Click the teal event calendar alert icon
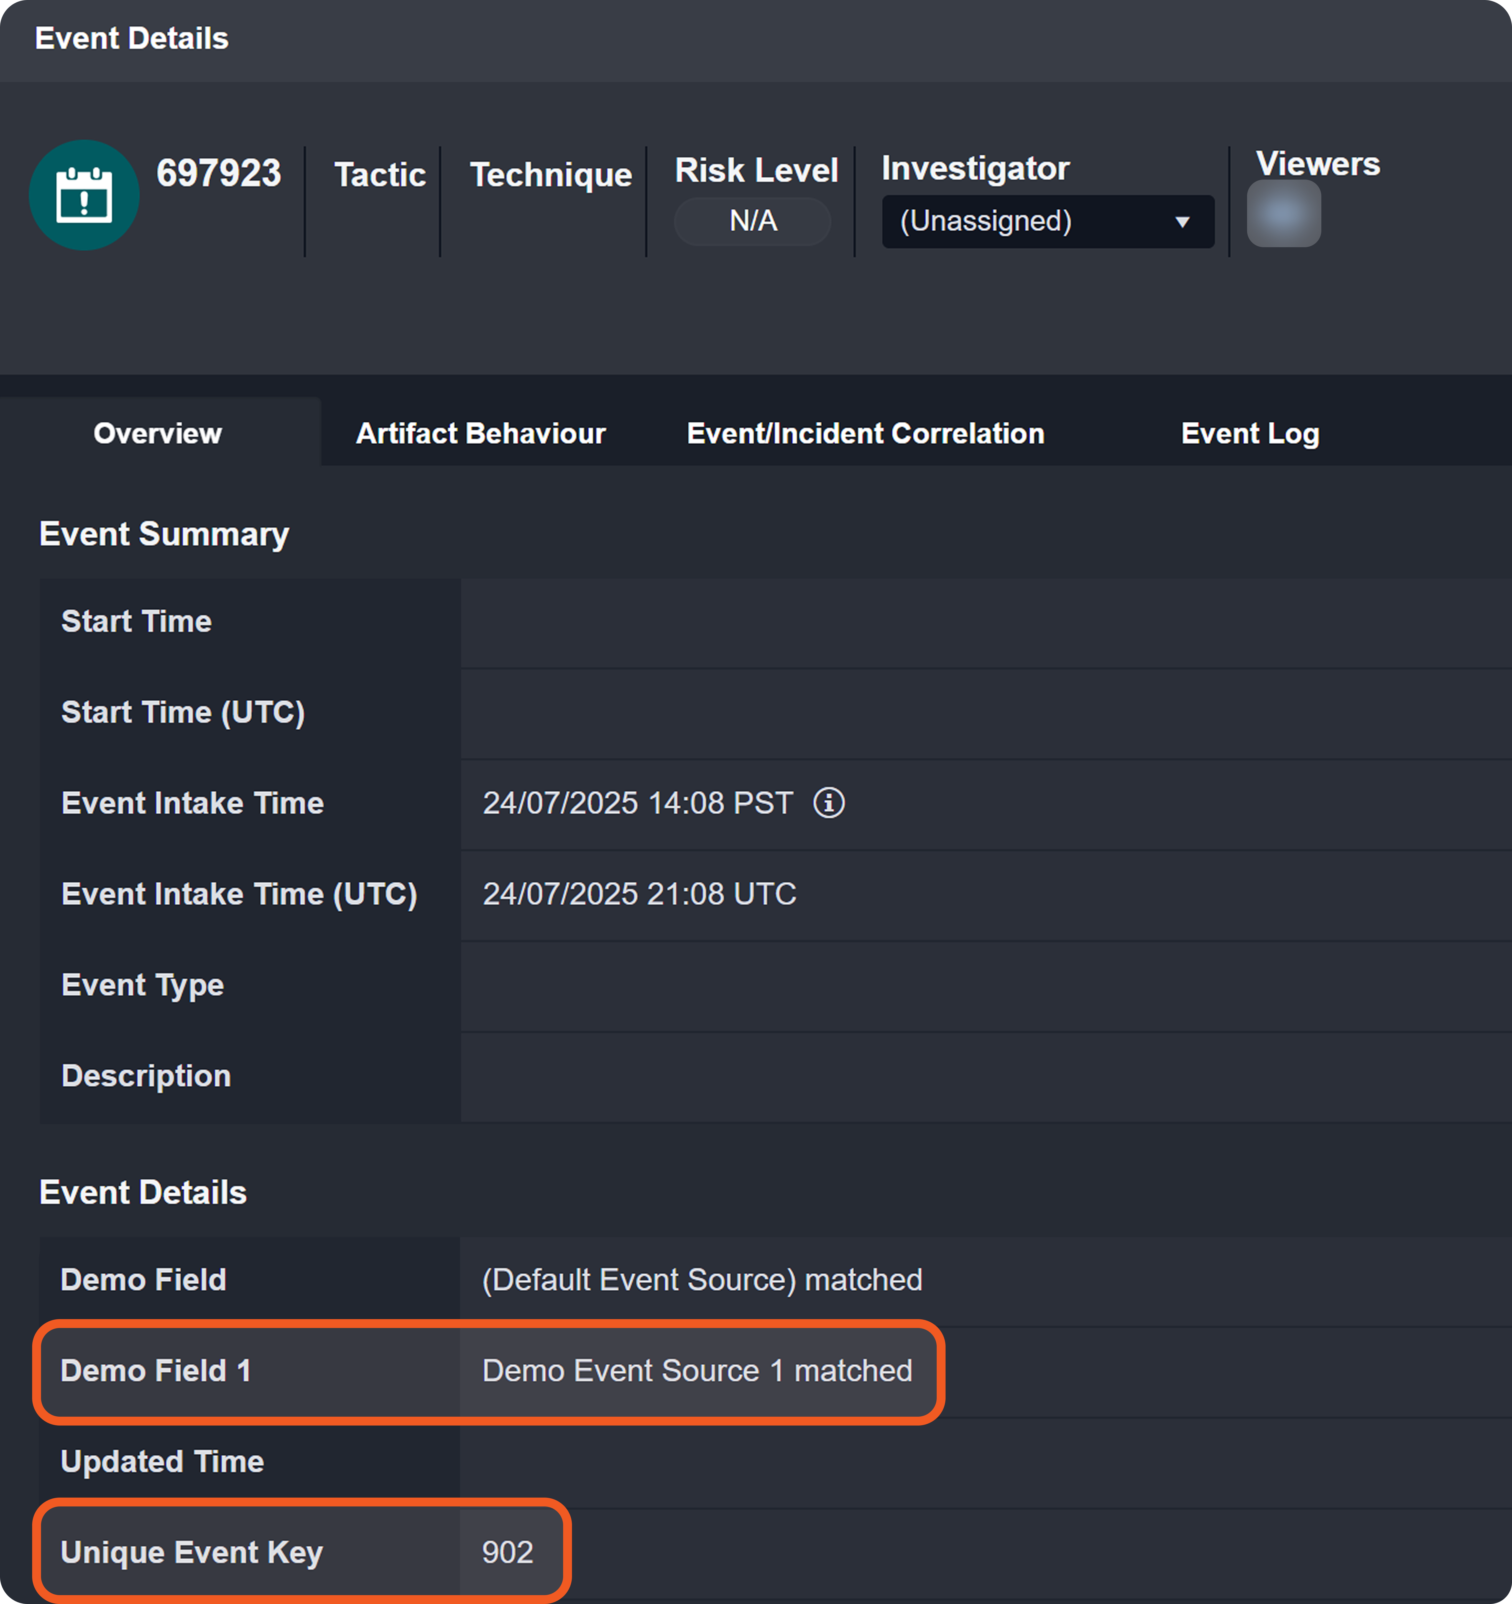 [x=84, y=195]
